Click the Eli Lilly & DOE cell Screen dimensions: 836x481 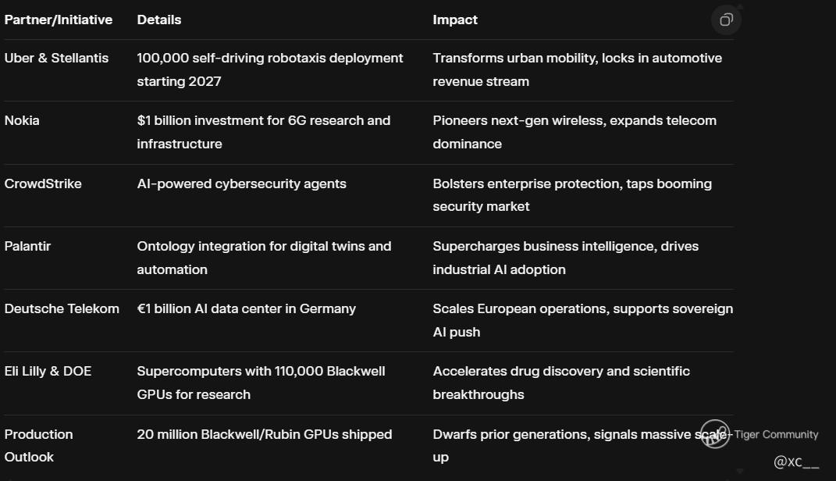[x=48, y=372]
